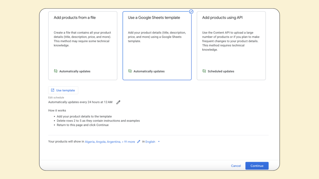
Task: Click the bullet Delete rows 2 to 5
Action: (98, 121)
